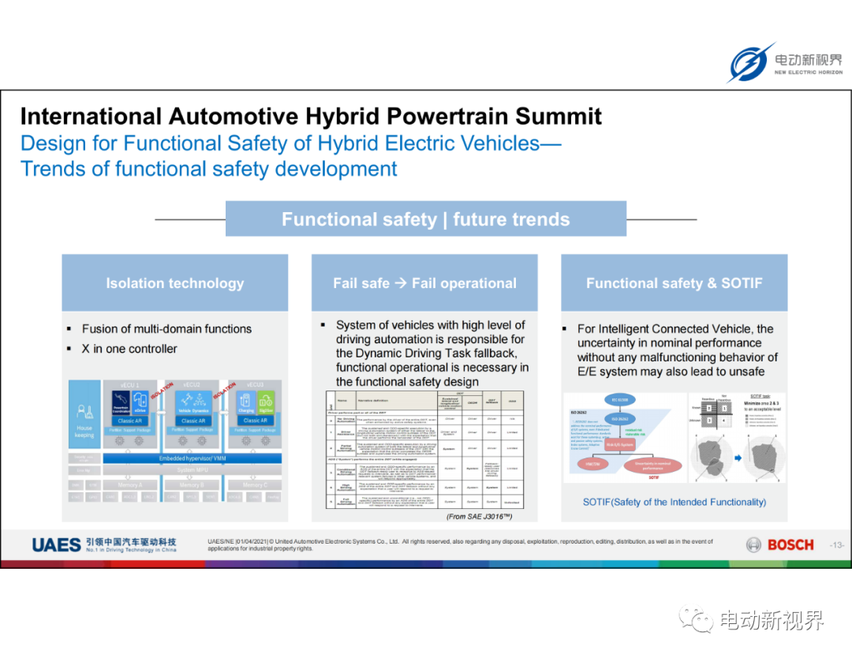Click the fail operational paragraph starting 'System of vehicles'
The height and width of the screenshot is (658, 852).
(432, 353)
